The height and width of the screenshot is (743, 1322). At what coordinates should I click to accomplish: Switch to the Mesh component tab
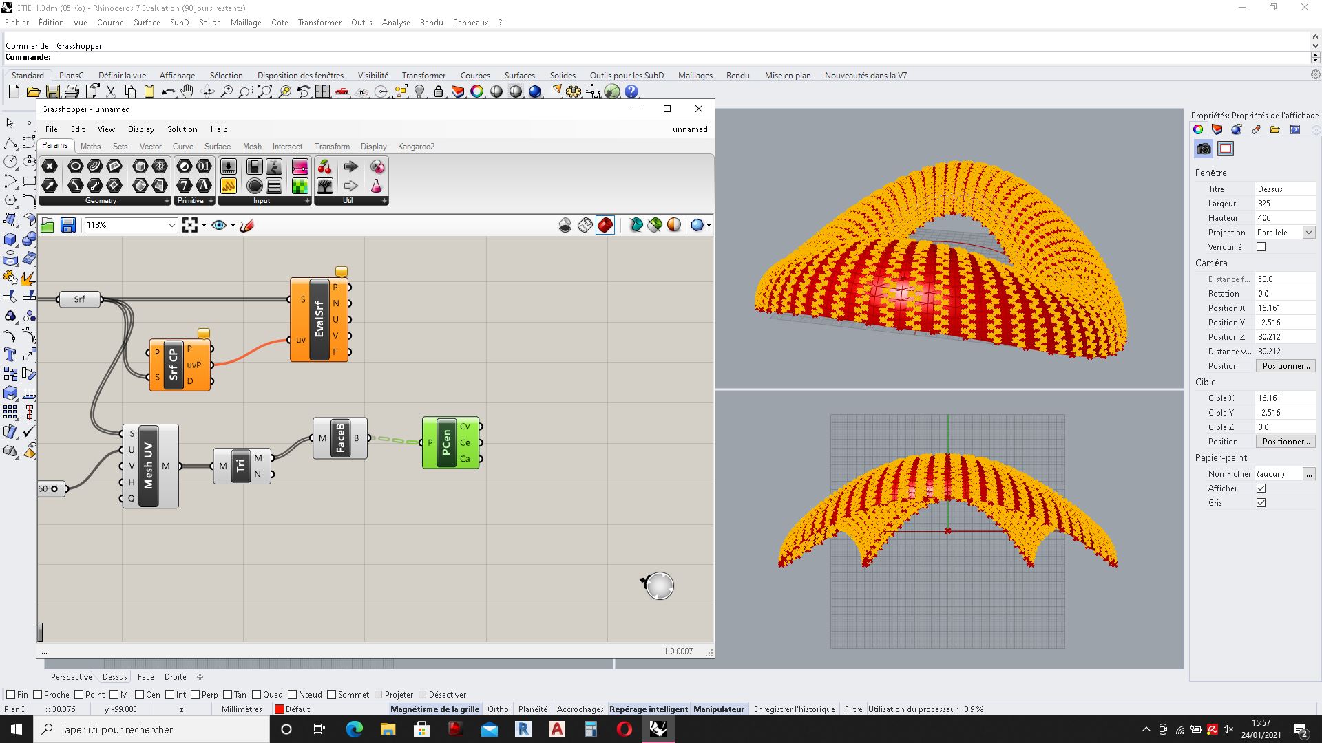(x=252, y=147)
